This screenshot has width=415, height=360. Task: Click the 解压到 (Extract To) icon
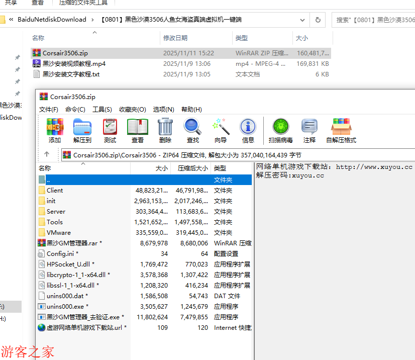82,130
